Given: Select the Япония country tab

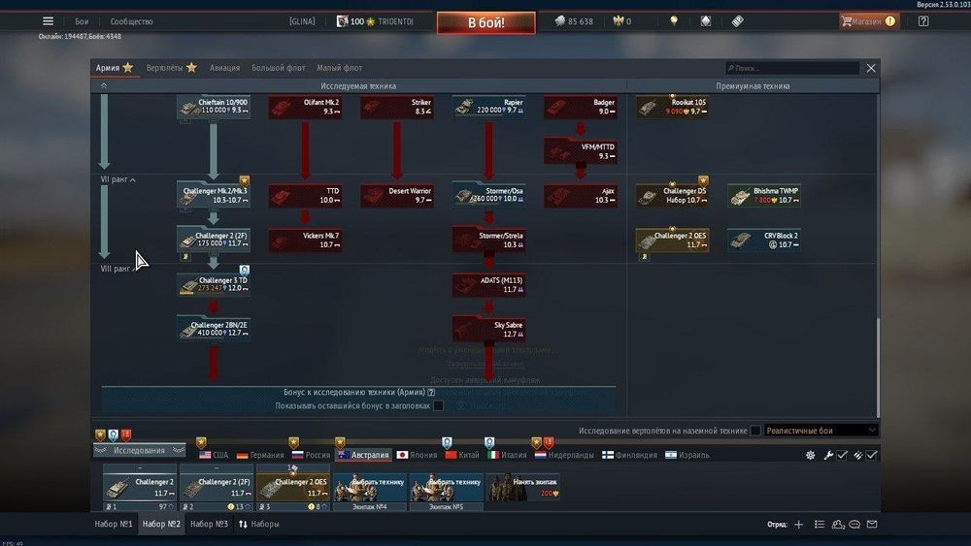Looking at the screenshot, I should (417, 455).
